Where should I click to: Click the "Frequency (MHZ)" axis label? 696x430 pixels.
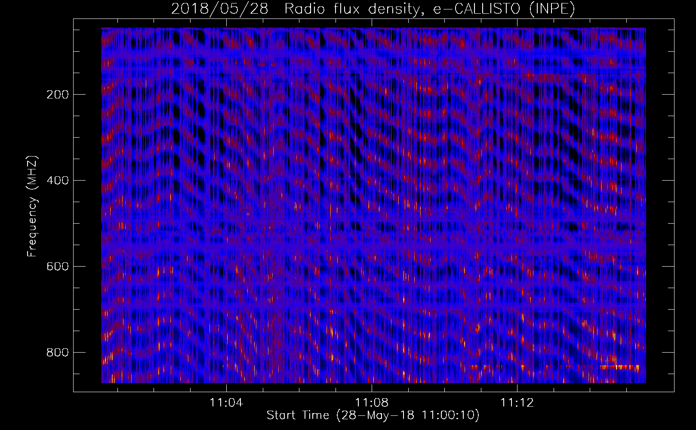tap(32, 206)
